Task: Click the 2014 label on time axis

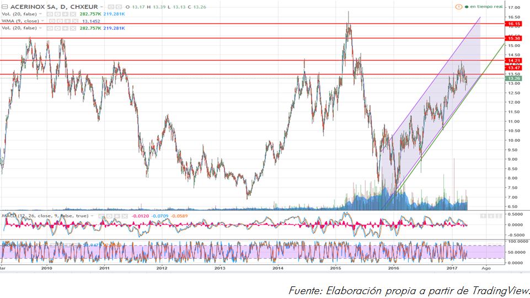Action: [x=278, y=268]
